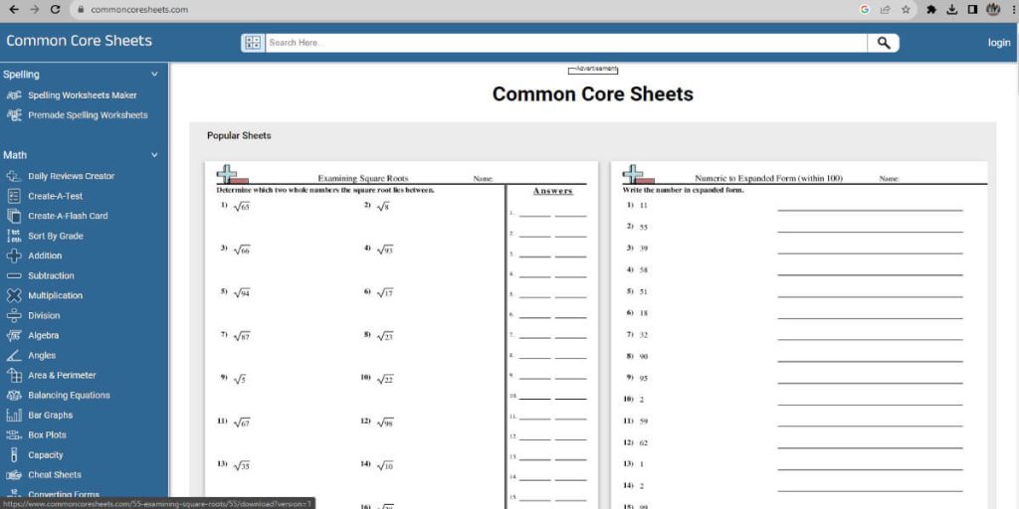Open the Balancing Equations worksheets link
This screenshot has height=509, width=1019.
coord(69,396)
